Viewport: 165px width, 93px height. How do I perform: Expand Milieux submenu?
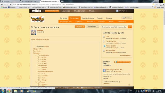click(111, 22)
